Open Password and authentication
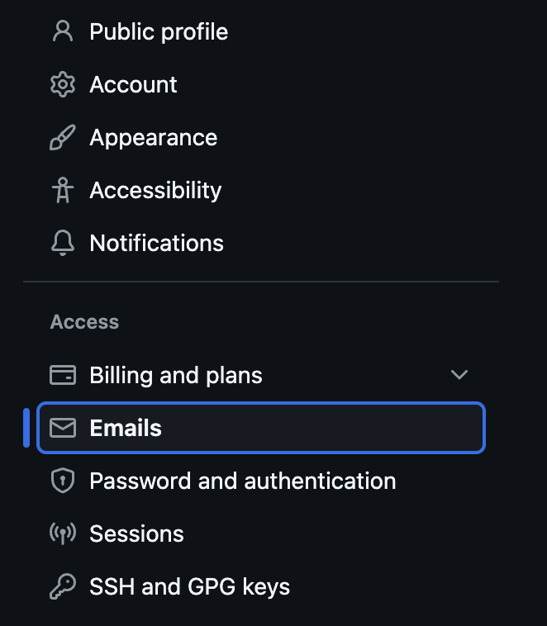547x626 pixels. (242, 481)
